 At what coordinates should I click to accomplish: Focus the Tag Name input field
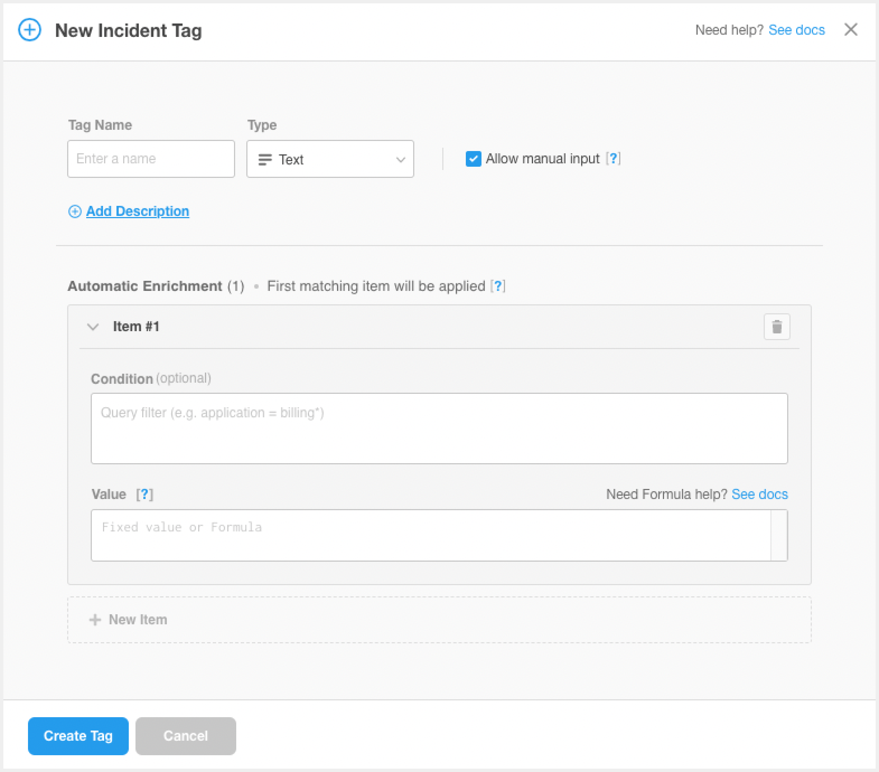click(x=151, y=159)
